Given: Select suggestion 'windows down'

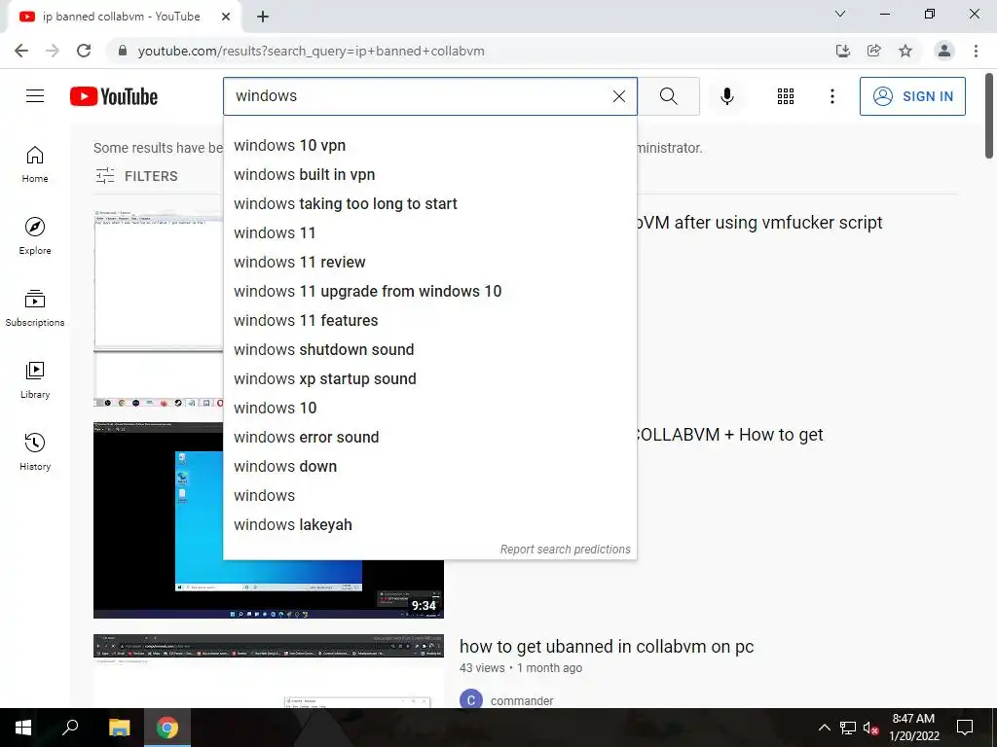Looking at the screenshot, I should pos(429,467).
